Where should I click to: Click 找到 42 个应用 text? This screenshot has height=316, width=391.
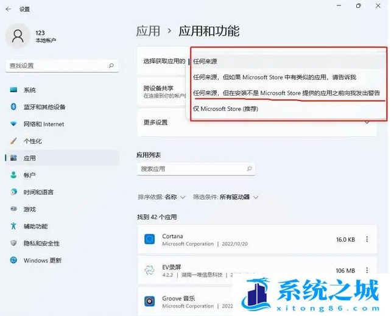pyautogui.click(x=157, y=217)
